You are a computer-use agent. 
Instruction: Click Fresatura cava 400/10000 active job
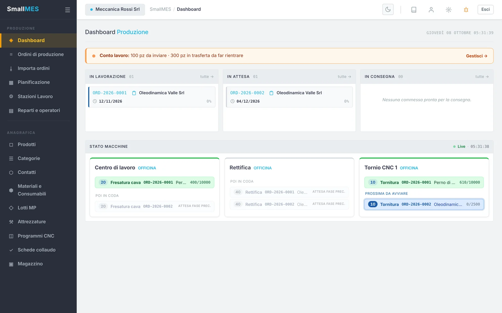tap(154, 182)
